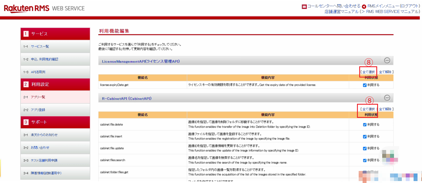The width and height of the screenshot is (422, 183).
Task: Click the R-CabinetAPI (CabinetAPI) title
Action: [127, 98]
